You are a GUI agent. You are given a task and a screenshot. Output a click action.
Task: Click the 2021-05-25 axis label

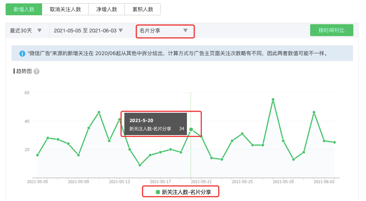[242, 182]
